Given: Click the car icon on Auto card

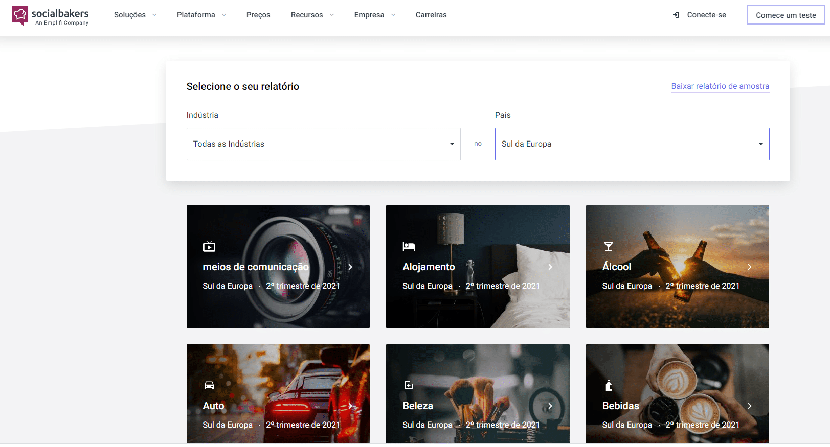Looking at the screenshot, I should 209,385.
